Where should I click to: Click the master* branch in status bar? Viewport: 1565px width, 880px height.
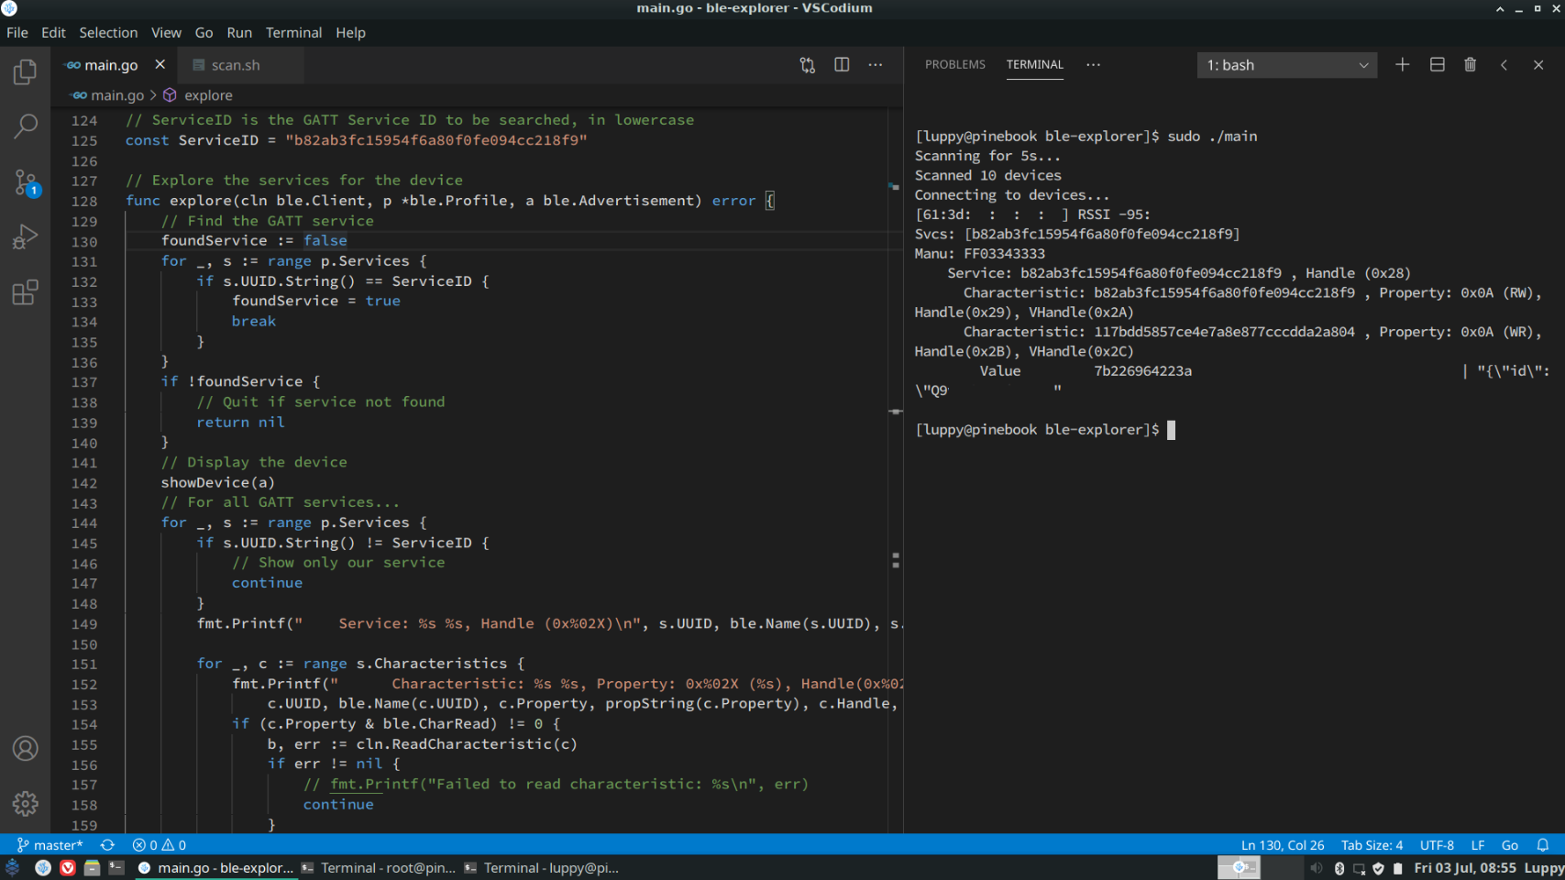(50, 845)
